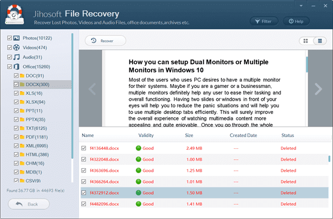Uncheck the Photos(10122) checkbox
Screen dimensions: 333x219
(x=9, y=38)
